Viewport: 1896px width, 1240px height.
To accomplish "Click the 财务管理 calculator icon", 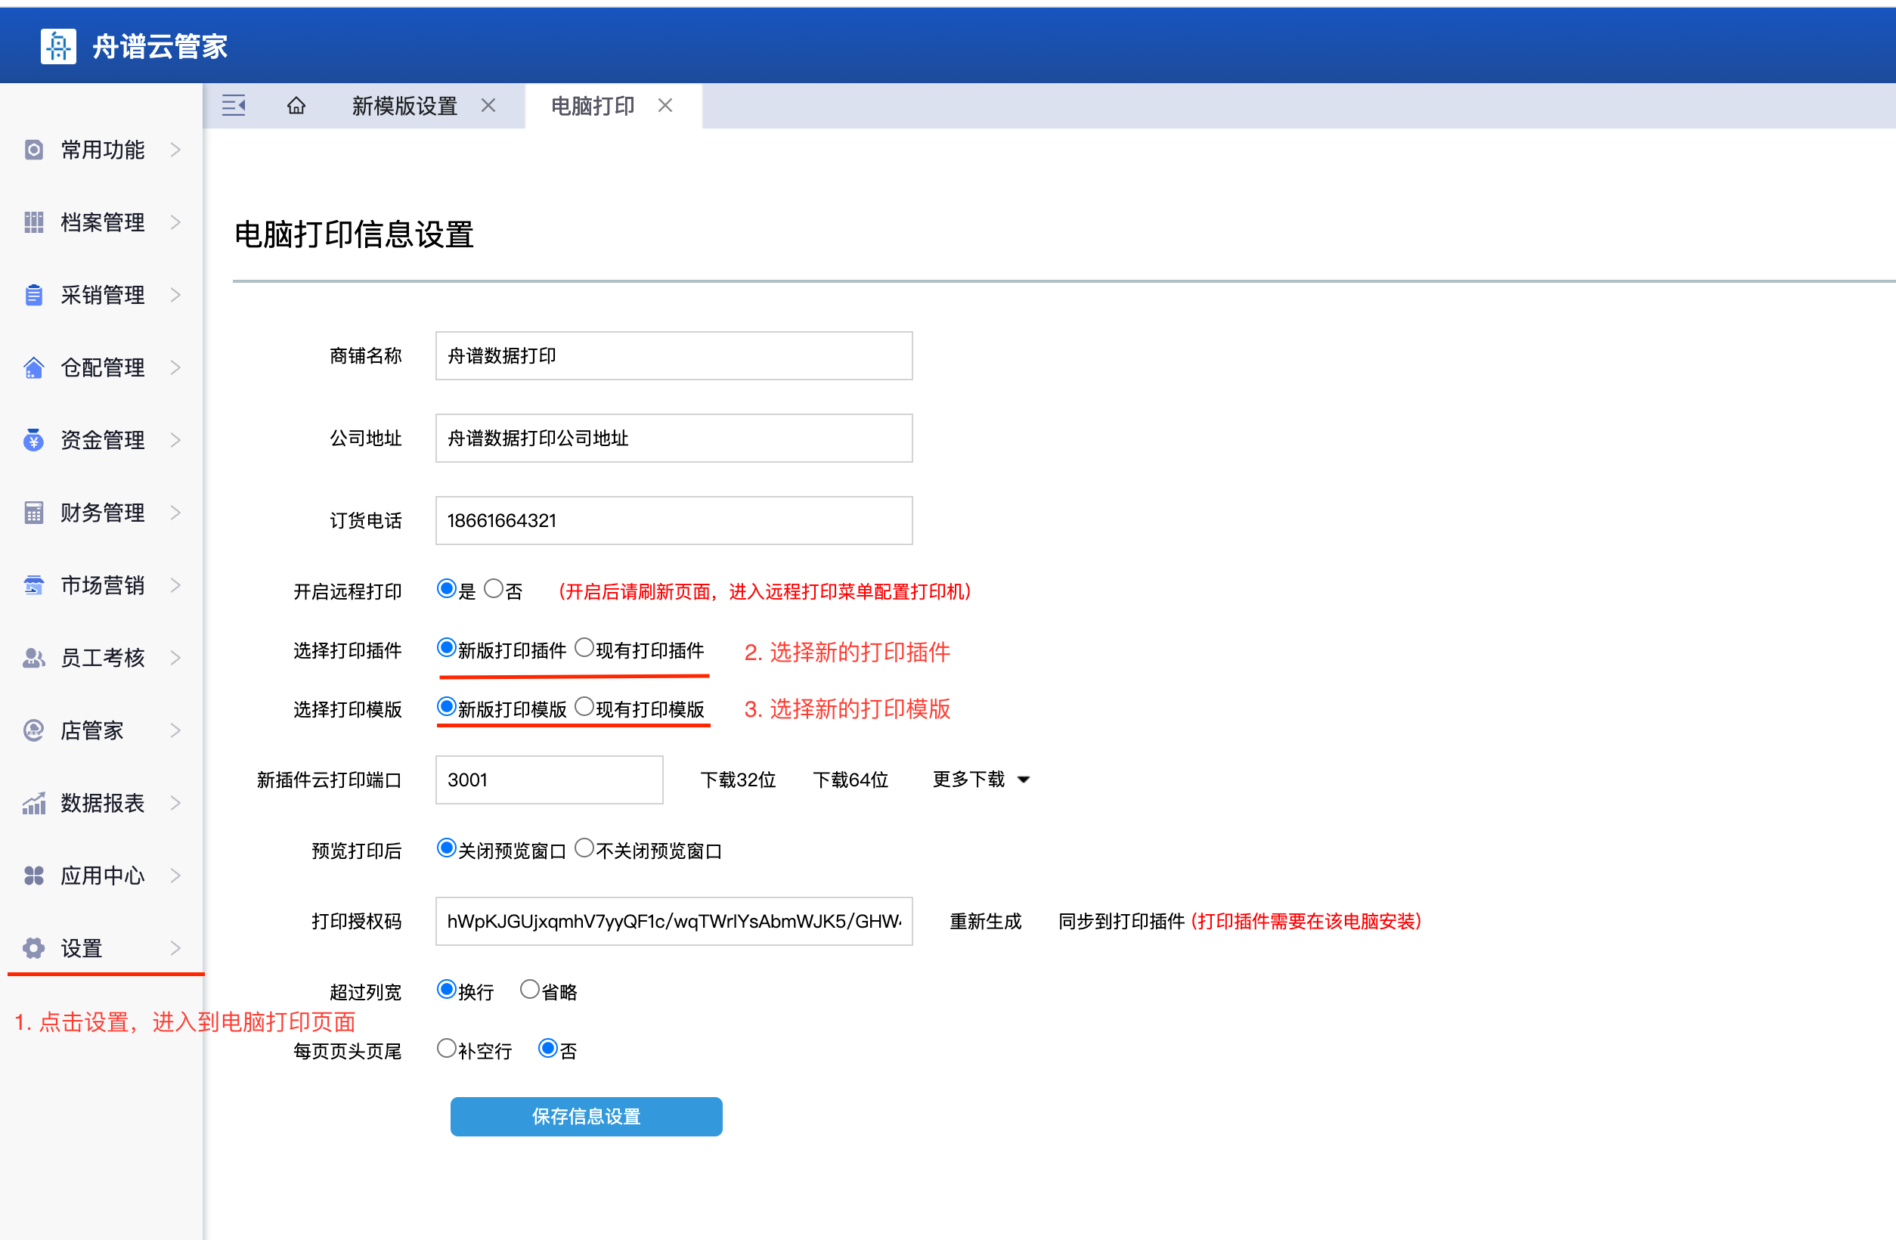I will 33,513.
